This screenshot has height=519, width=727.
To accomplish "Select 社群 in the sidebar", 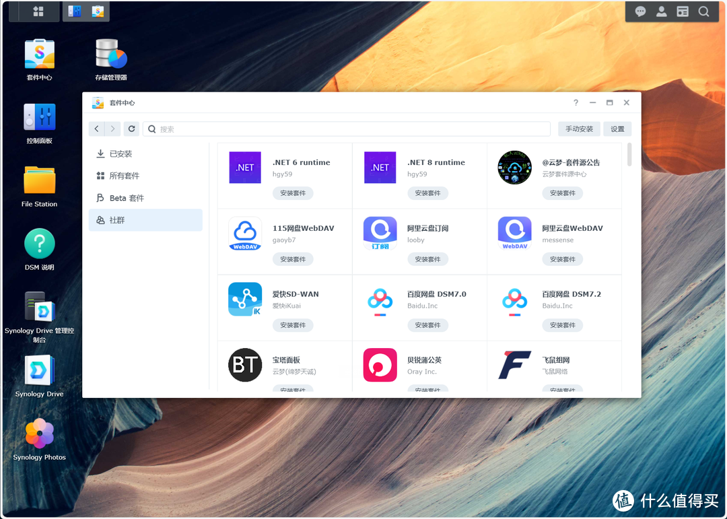I will (x=145, y=220).
